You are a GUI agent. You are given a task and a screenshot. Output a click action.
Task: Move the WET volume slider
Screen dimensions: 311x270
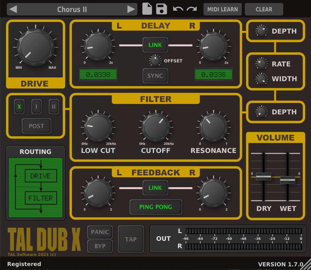(x=288, y=180)
